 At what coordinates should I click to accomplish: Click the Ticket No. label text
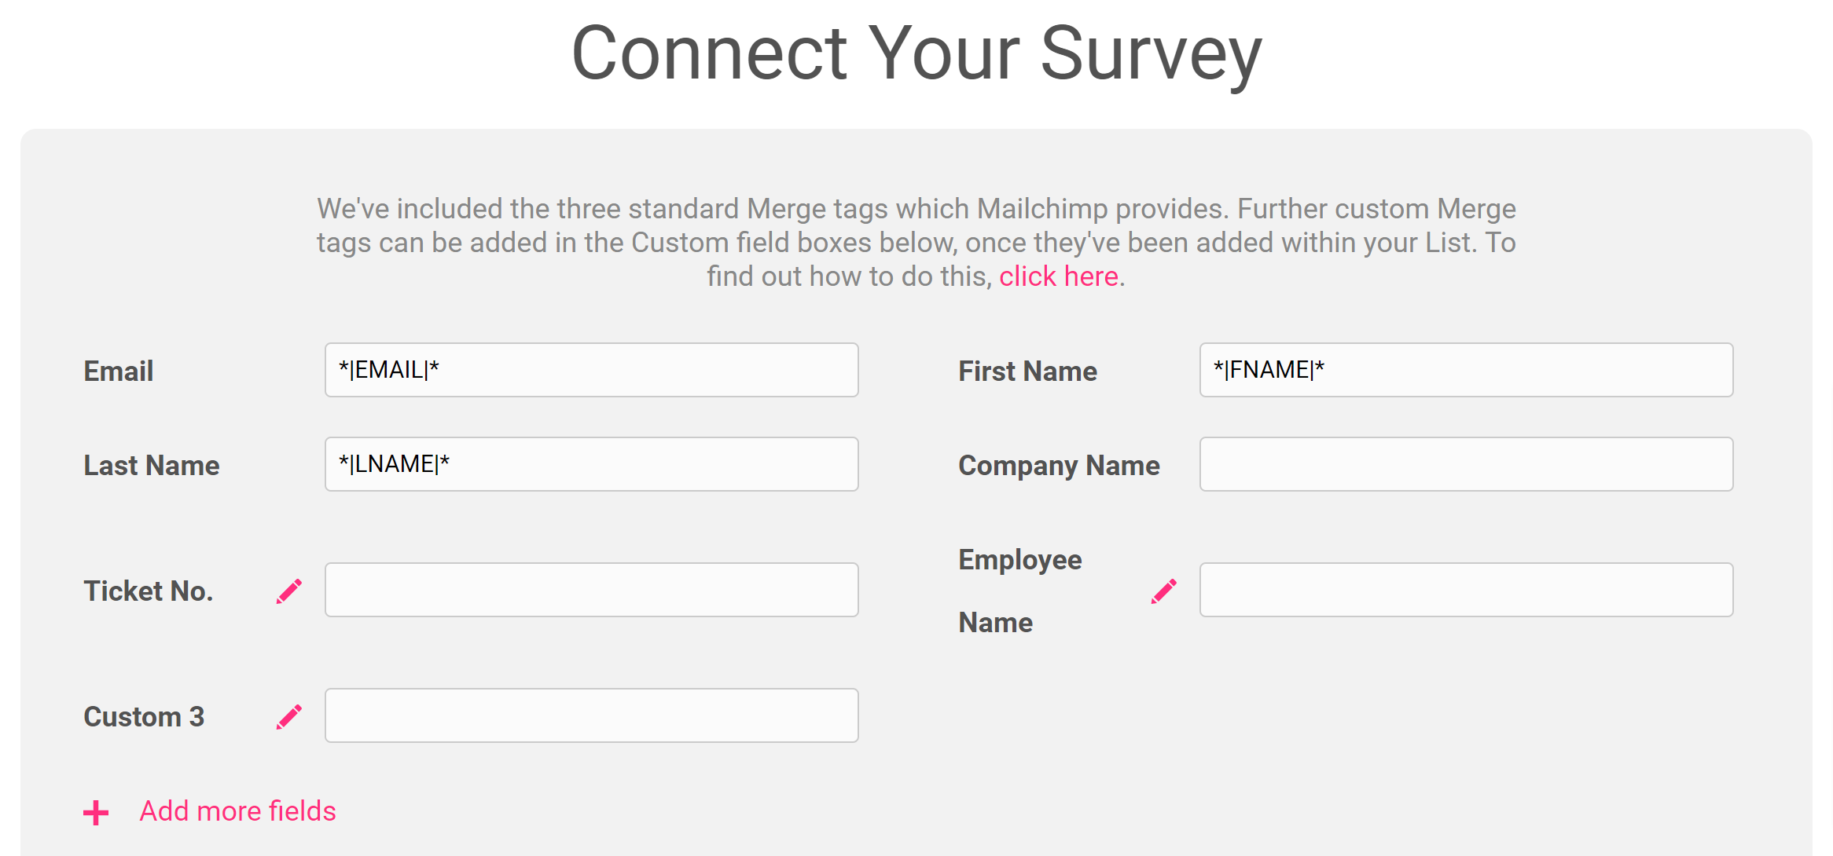coord(149,591)
